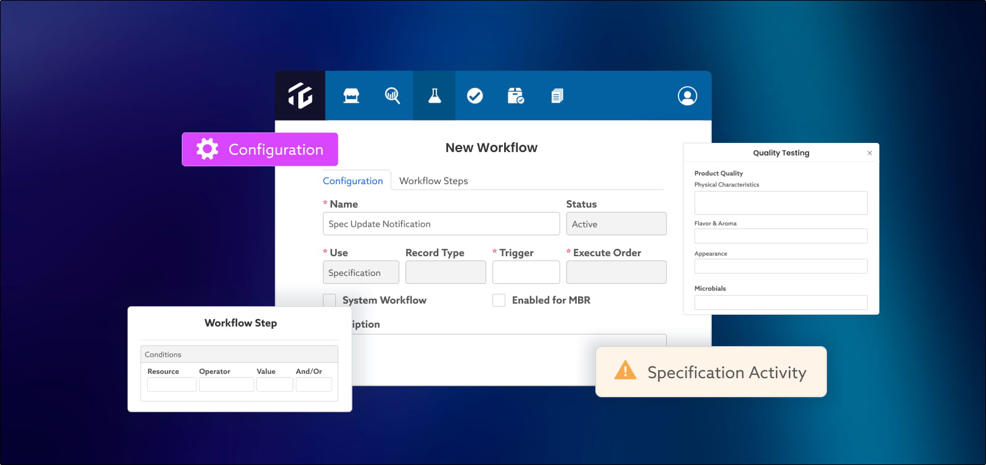
Task: Open the checkmark circle icon
Action: pyautogui.click(x=475, y=95)
